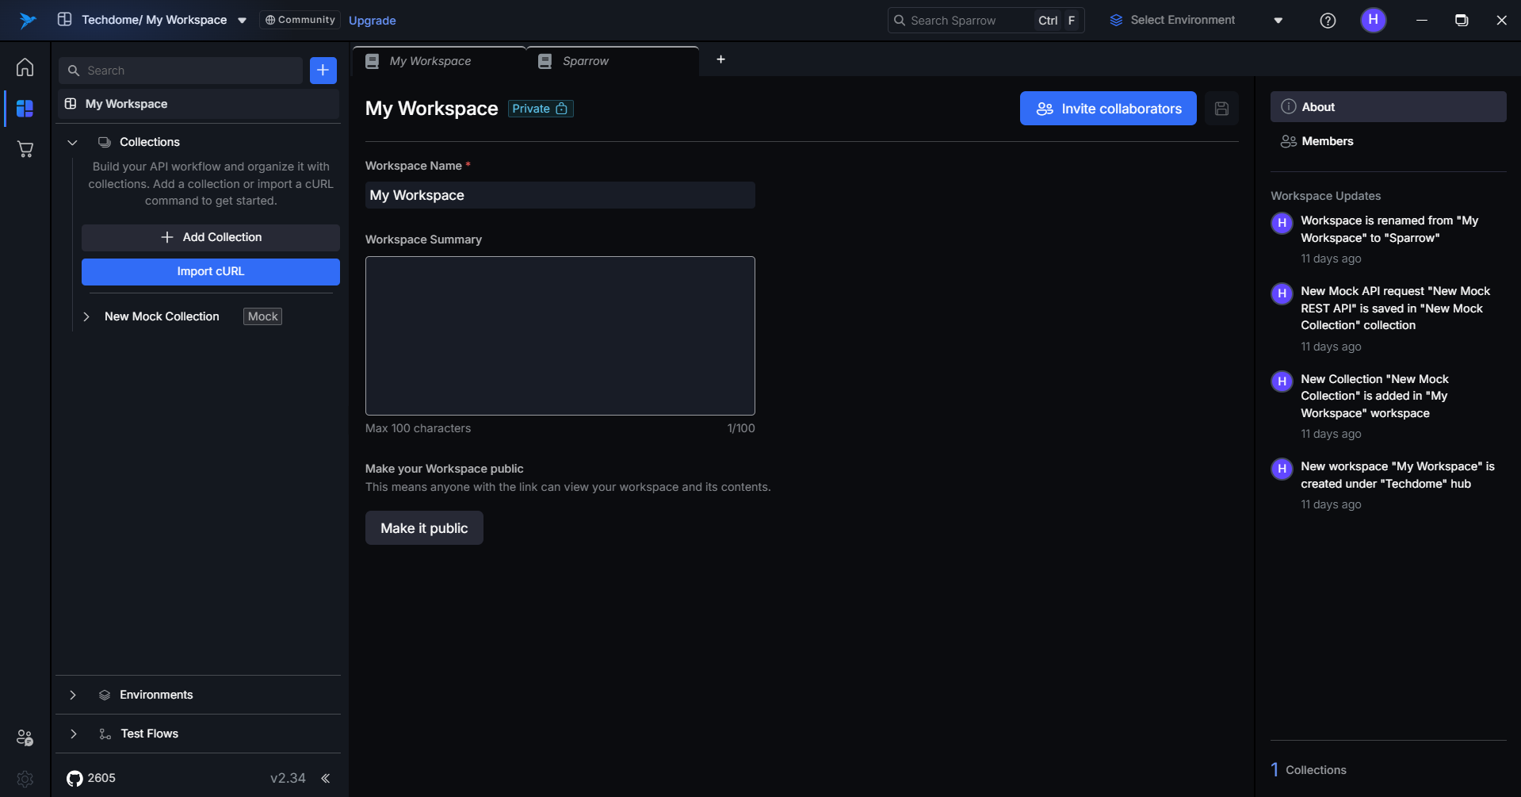Click into the Workspace Summary text area

(x=560, y=335)
